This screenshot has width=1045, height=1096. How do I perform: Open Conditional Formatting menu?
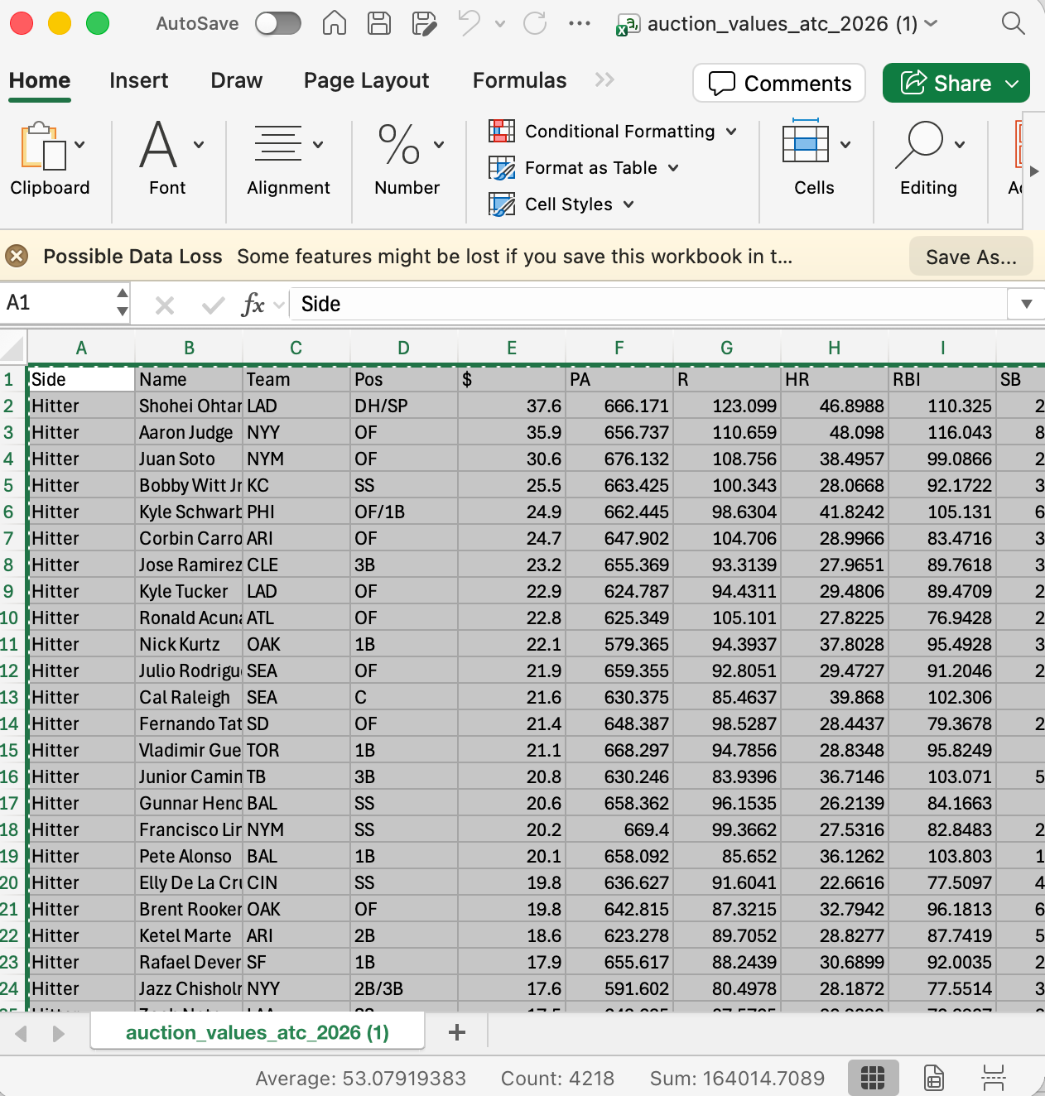(x=613, y=132)
